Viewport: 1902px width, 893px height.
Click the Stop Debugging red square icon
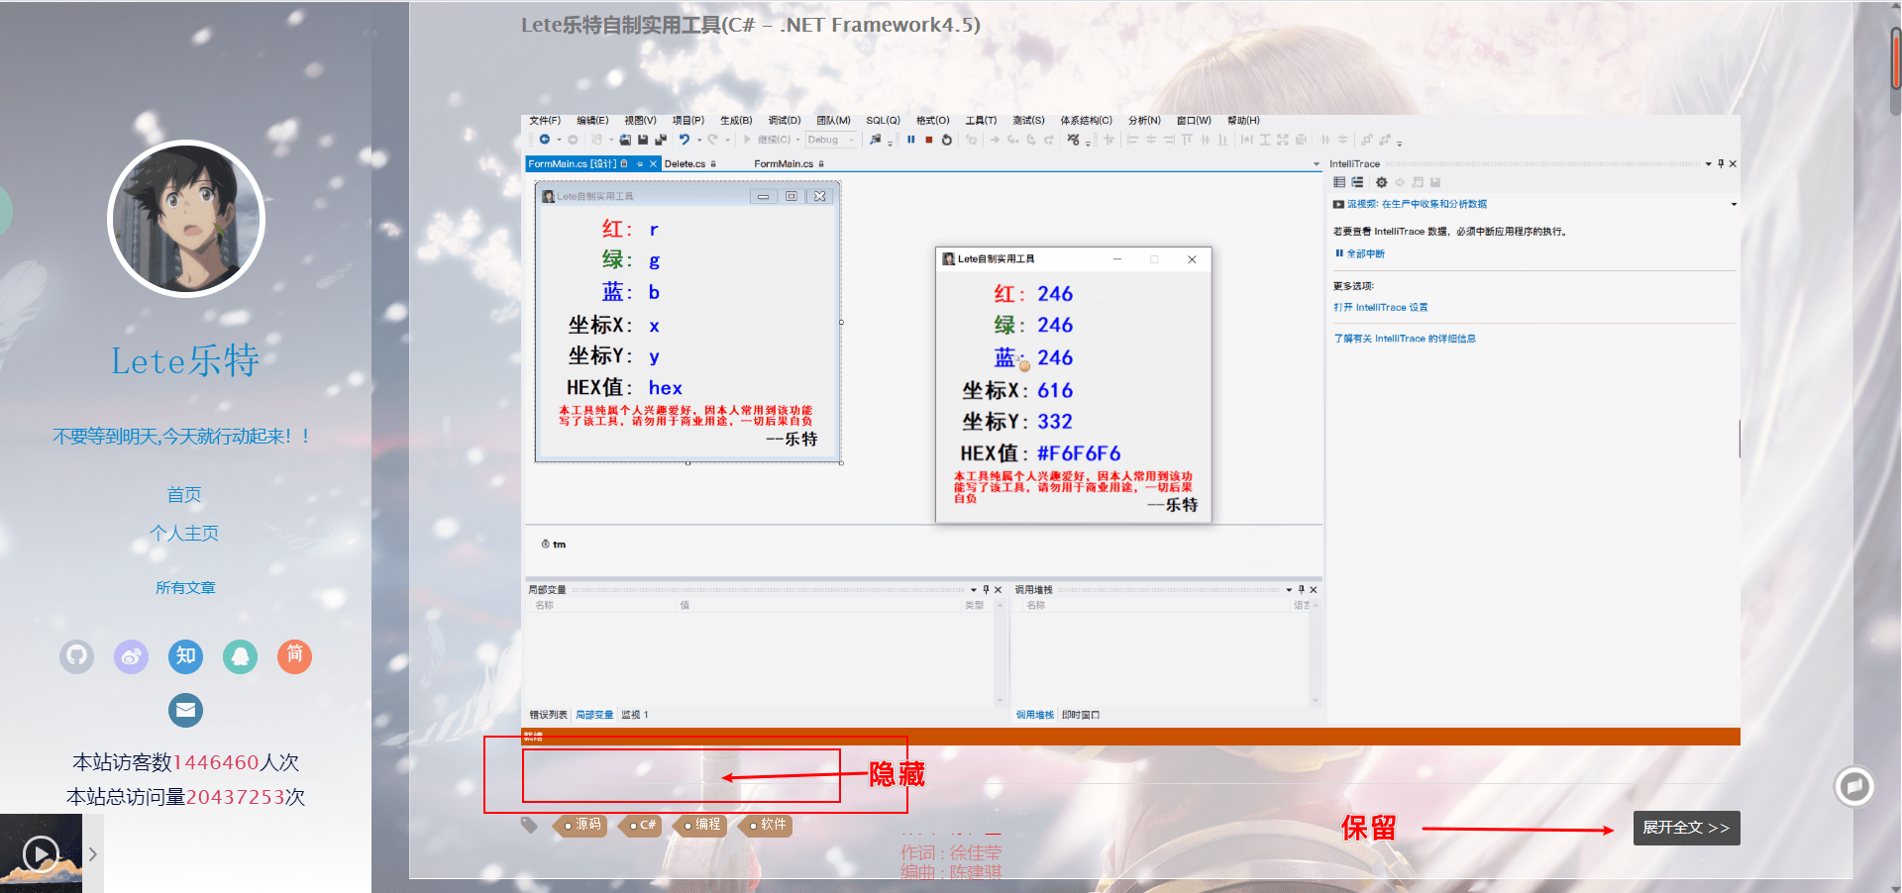point(928,140)
